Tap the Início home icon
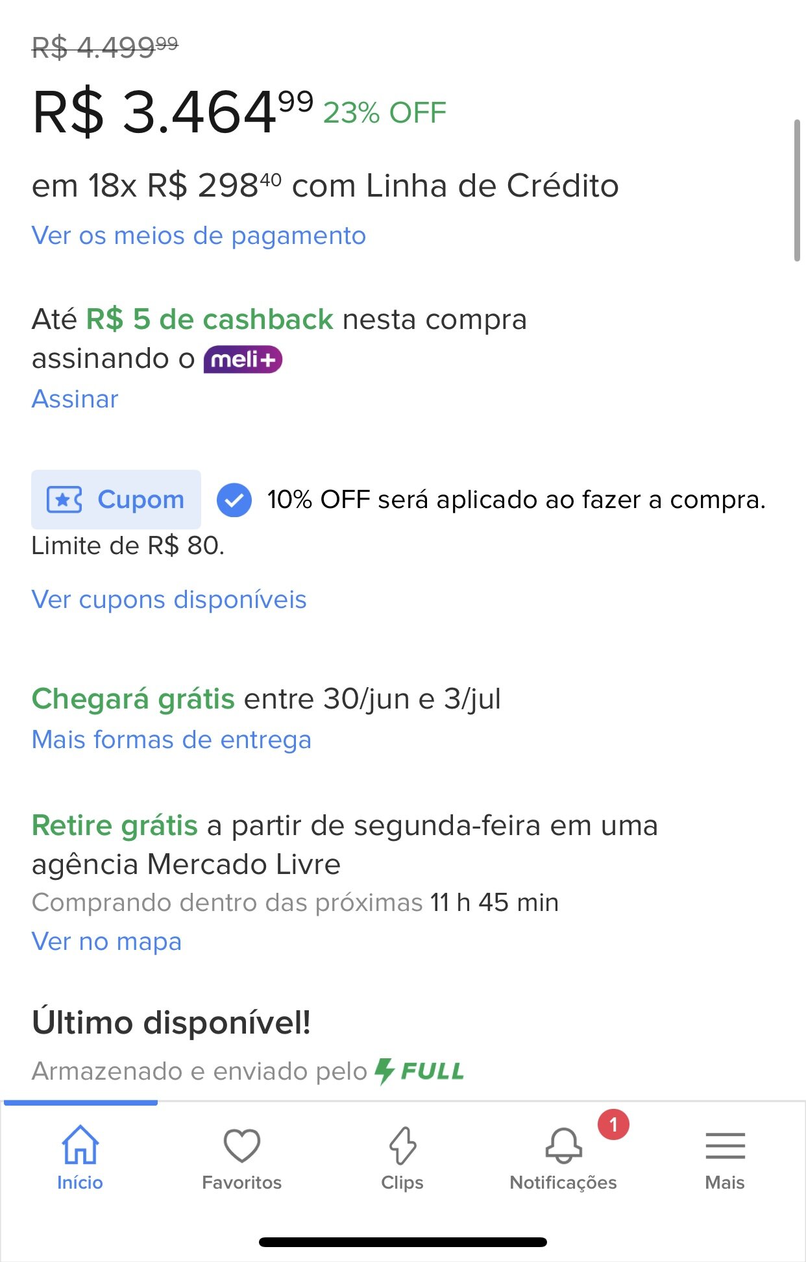The height and width of the screenshot is (1262, 806). coord(80,1145)
